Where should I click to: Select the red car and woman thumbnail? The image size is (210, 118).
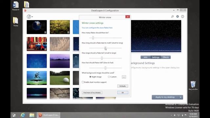point(37,44)
